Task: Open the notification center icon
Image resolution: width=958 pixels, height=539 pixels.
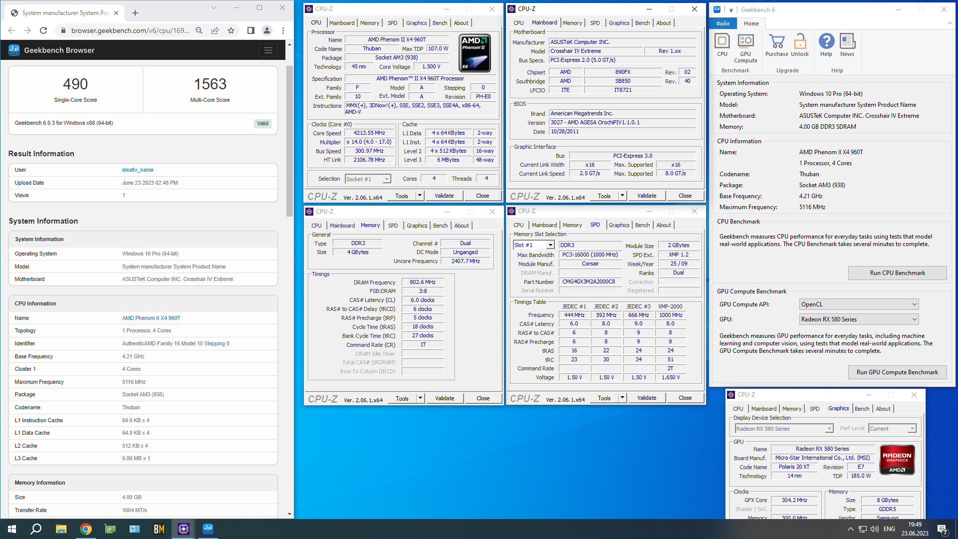Action: [x=943, y=529]
